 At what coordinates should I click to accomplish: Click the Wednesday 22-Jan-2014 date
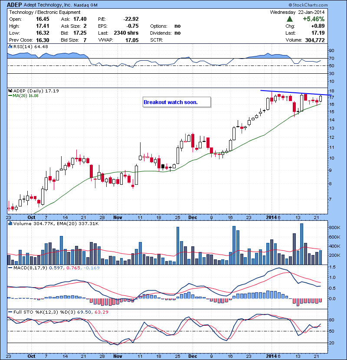pyautogui.click(x=297, y=12)
